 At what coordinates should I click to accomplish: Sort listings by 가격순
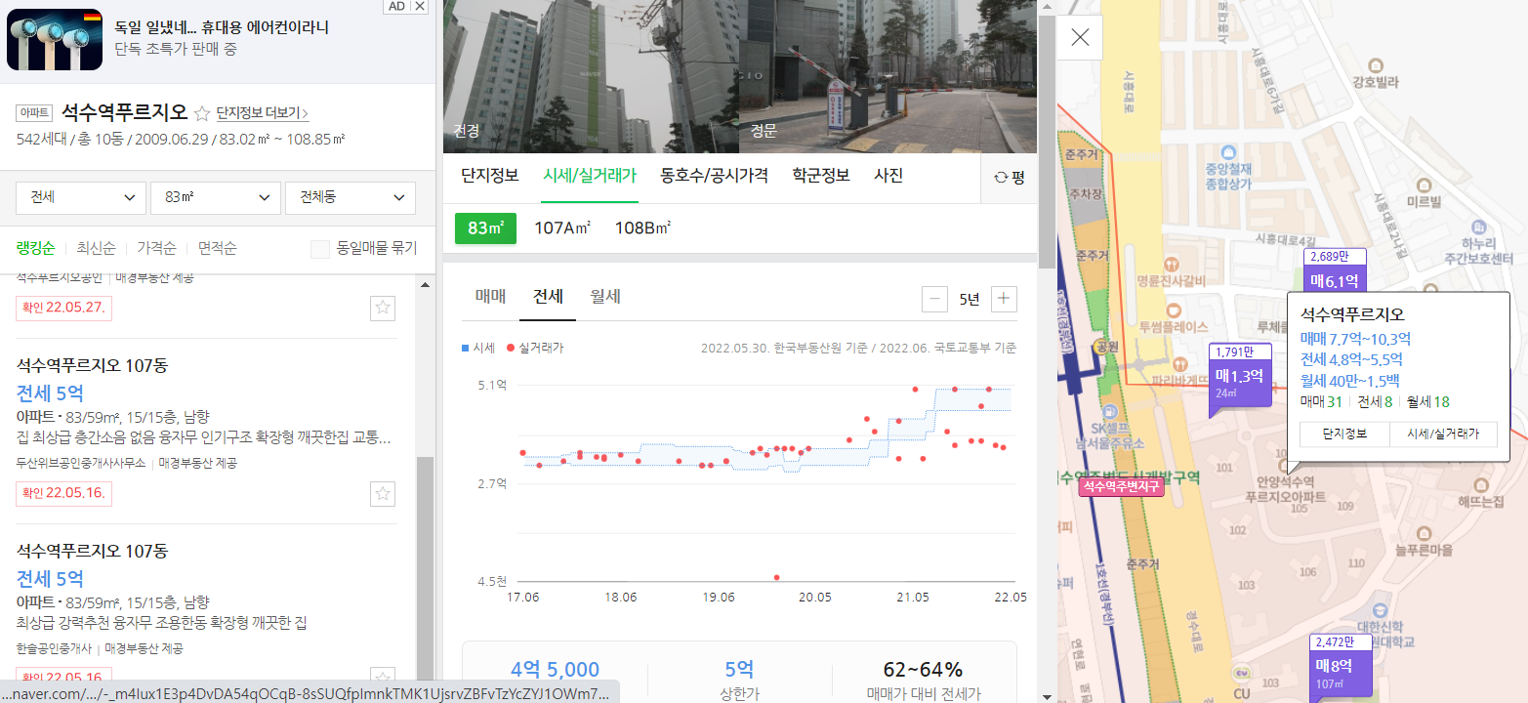[156, 248]
